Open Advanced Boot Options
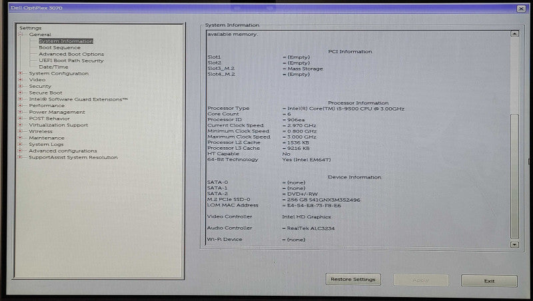Viewport: 533px width, 301px height. tap(71, 54)
